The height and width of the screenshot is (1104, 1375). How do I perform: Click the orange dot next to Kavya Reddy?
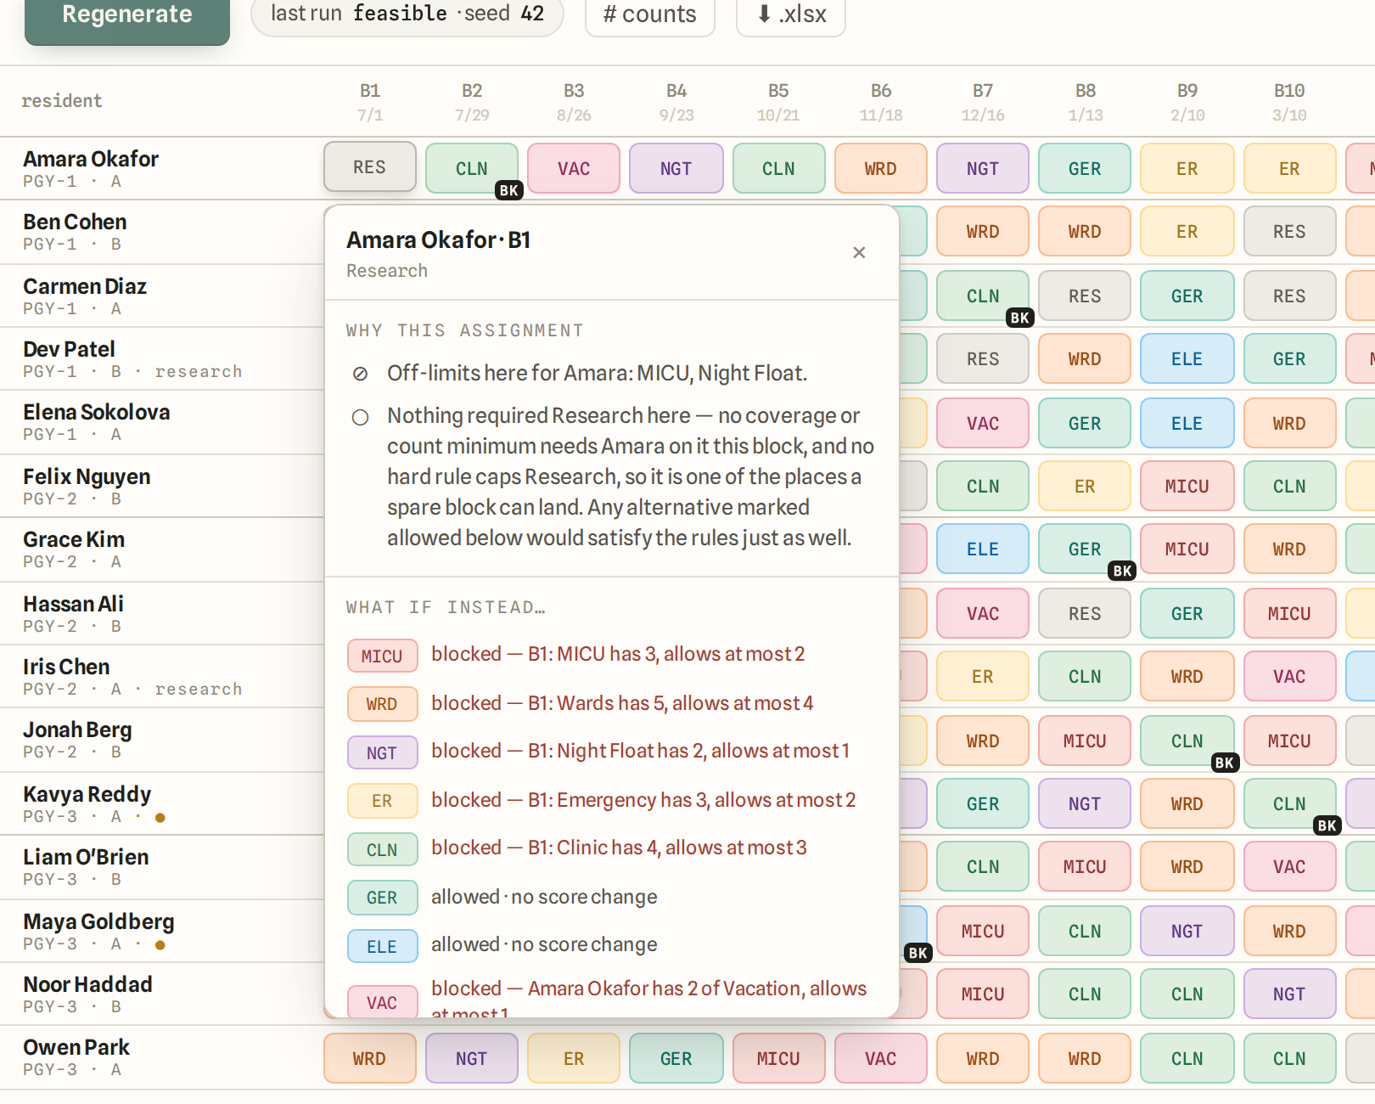pyautogui.click(x=160, y=818)
